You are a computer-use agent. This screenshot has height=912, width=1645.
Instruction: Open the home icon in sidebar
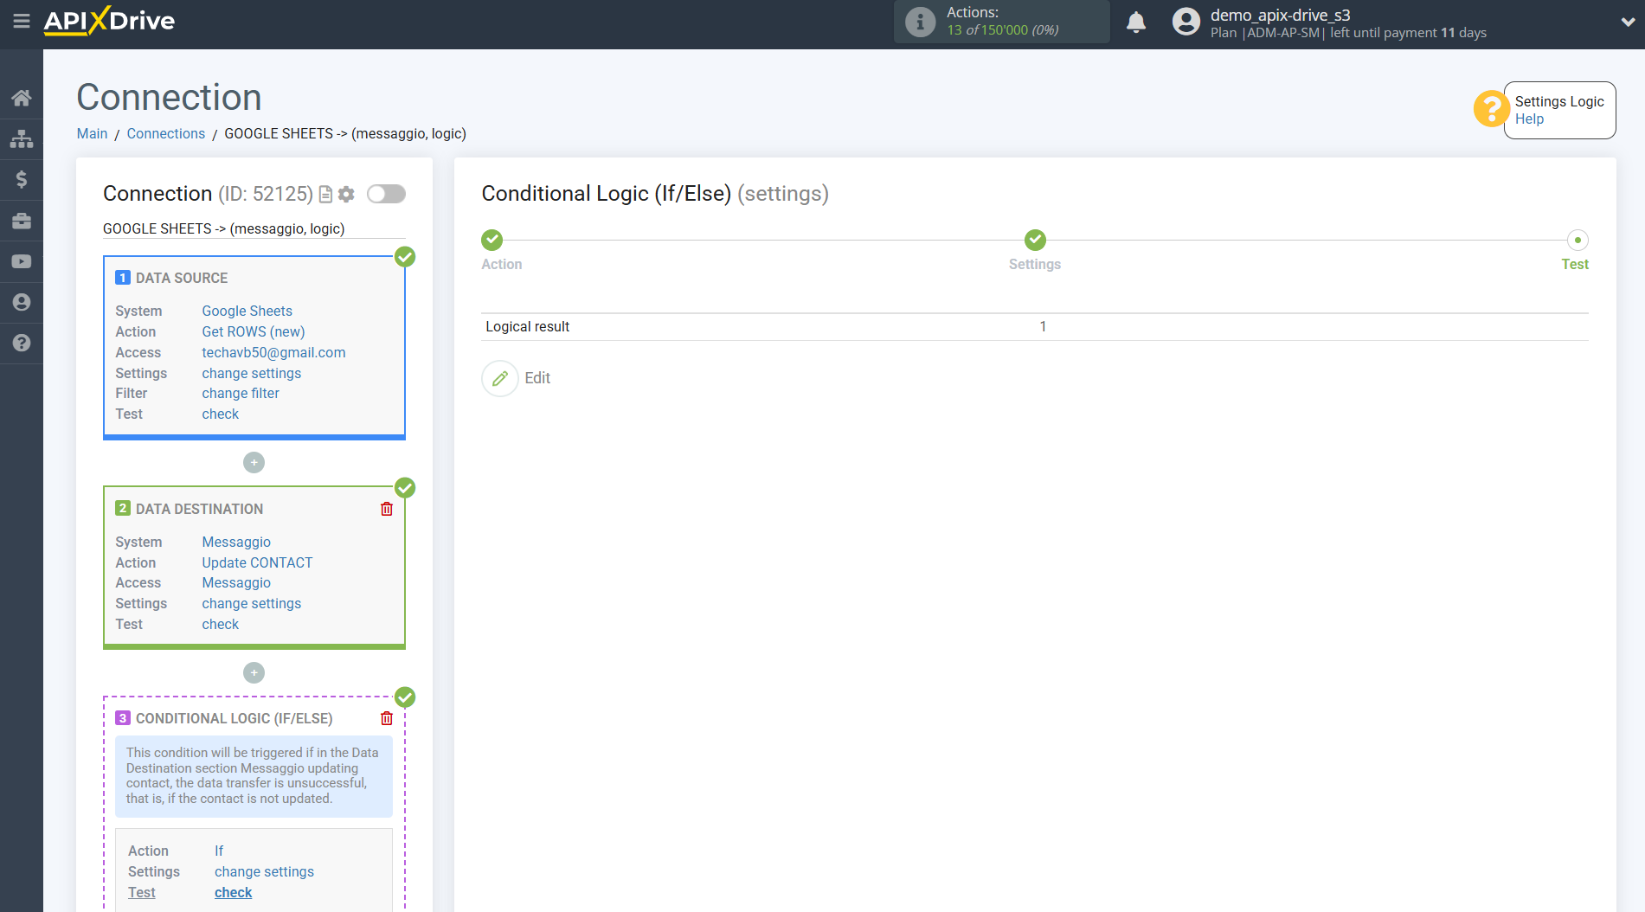[22, 98]
